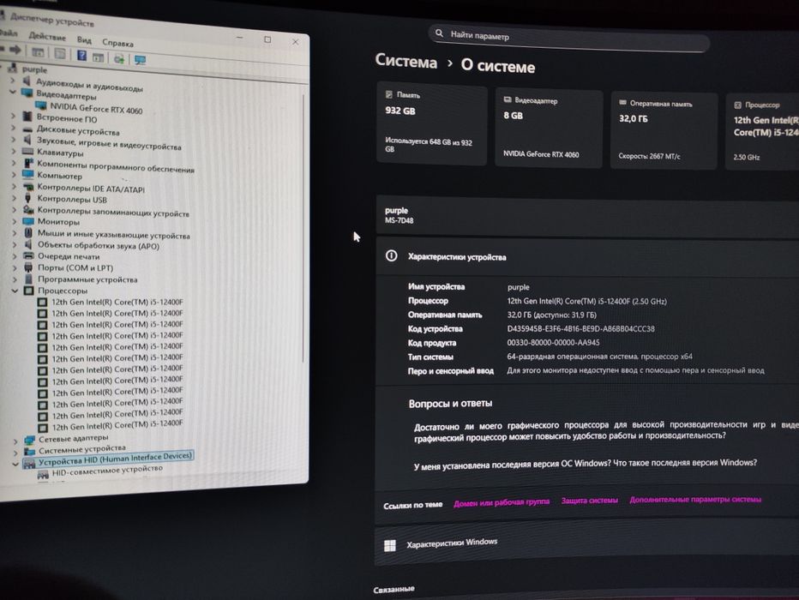799x600 pixels.
Task: Click the Встроенное ПО category icon
Action: (x=27, y=117)
